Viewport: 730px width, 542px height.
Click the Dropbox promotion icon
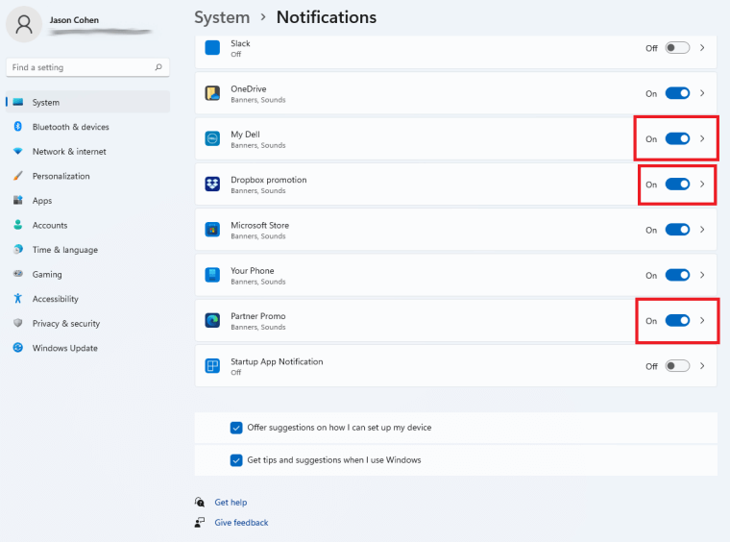coord(212,184)
